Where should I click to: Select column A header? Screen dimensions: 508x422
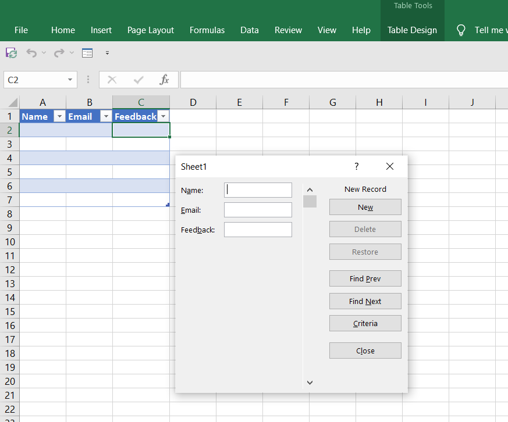pos(42,102)
